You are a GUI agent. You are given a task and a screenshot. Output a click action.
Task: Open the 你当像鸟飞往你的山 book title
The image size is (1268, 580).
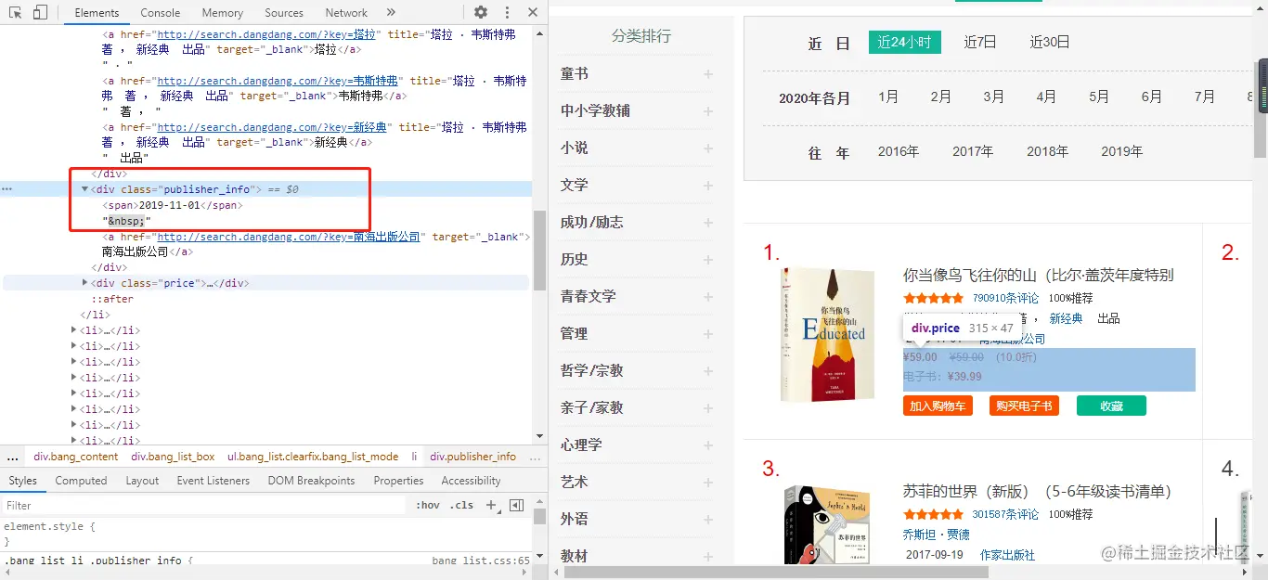pos(1039,275)
